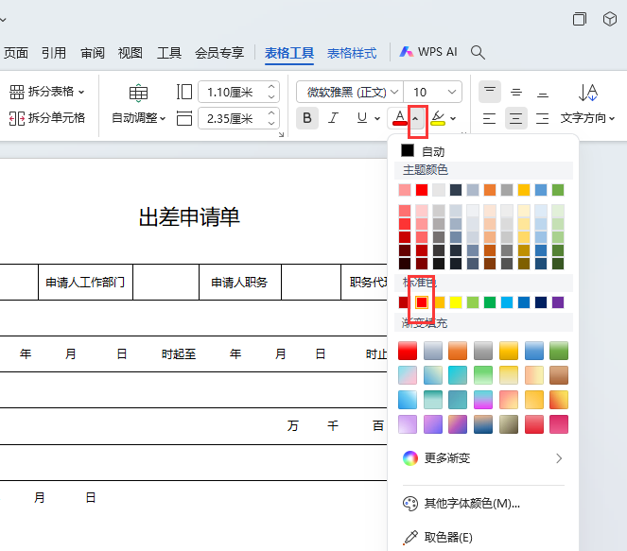This screenshot has width=627, height=551.
Task: Click the 万 amount label
Action: coord(293,426)
